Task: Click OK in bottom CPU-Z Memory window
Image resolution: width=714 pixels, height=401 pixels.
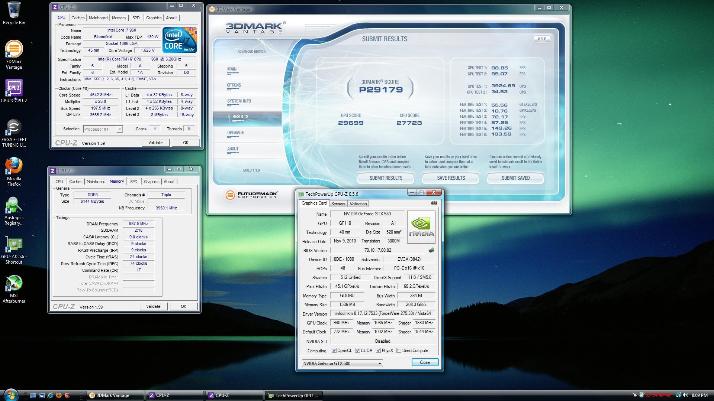Action: point(183,306)
